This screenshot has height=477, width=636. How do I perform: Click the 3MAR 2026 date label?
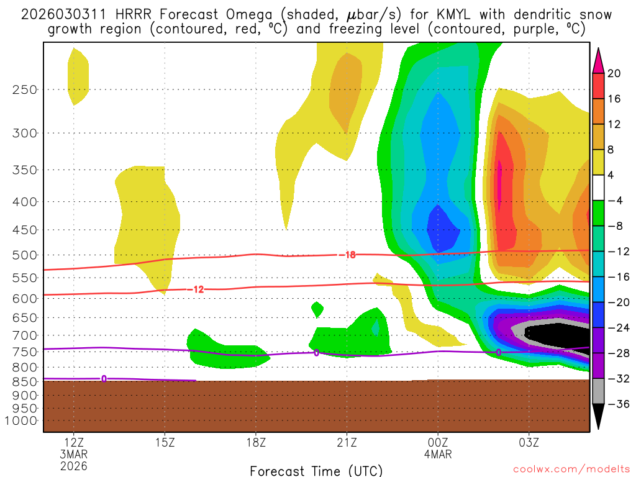tap(74, 460)
